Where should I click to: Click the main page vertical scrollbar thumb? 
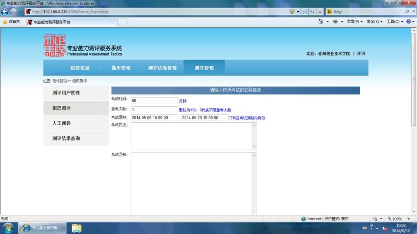coord(414,79)
